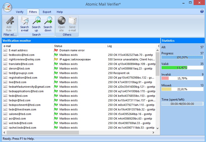The width and height of the screenshot is (206, 142).
Task: Select the rightsreview@wiley.com row
Action: coord(24,59)
